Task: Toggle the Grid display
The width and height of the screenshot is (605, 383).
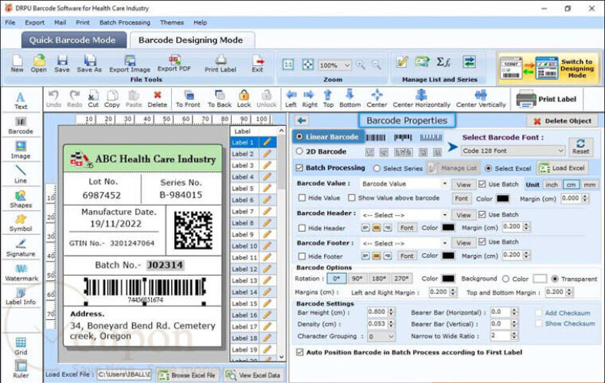Action: (21, 346)
